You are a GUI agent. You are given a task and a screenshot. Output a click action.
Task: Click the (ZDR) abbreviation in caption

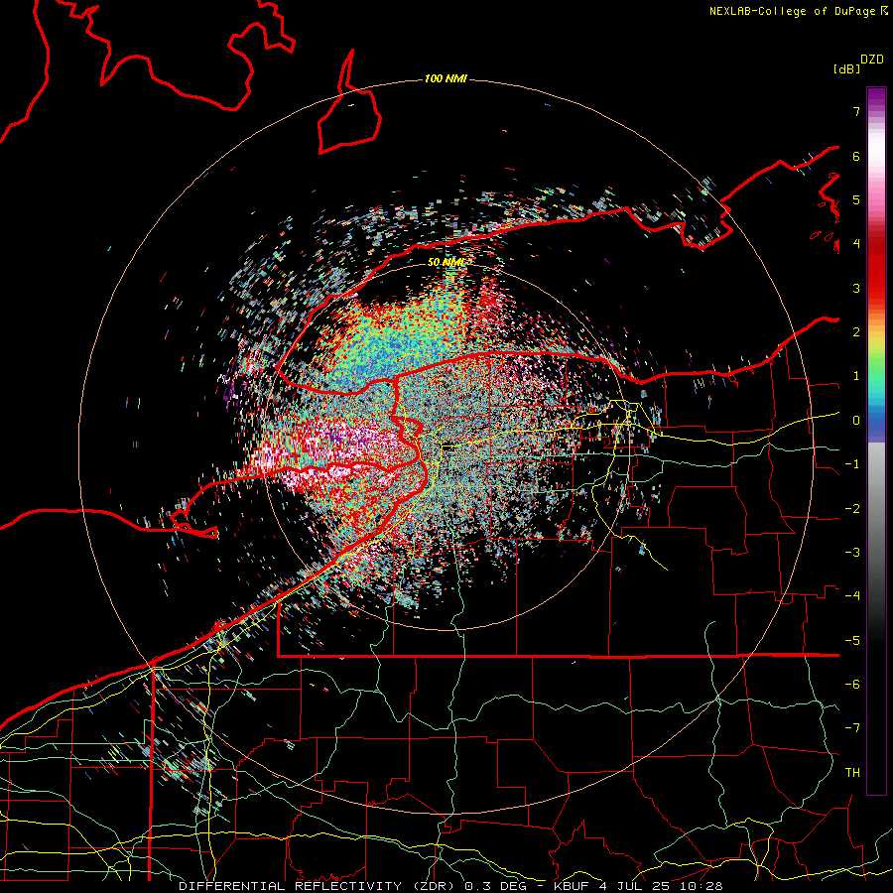[x=434, y=886]
